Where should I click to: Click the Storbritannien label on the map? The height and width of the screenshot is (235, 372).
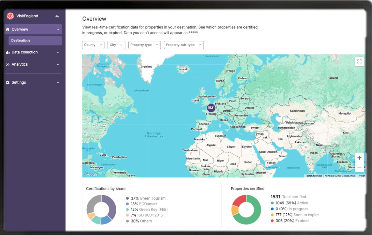[207, 96]
